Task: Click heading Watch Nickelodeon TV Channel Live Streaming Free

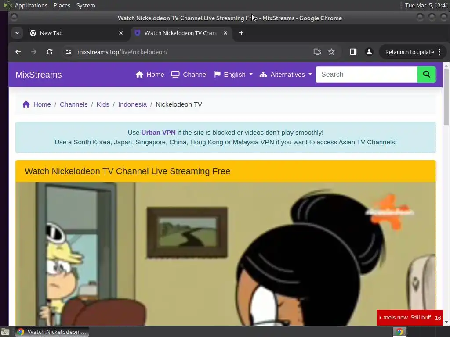Action: pos(127,171)
